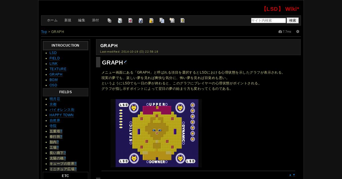Focus the サイト内検索 search field

pos(268,20)
